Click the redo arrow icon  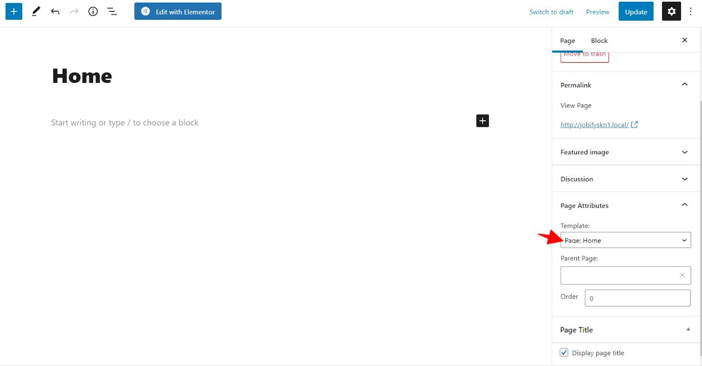click(x=74, y=12)
